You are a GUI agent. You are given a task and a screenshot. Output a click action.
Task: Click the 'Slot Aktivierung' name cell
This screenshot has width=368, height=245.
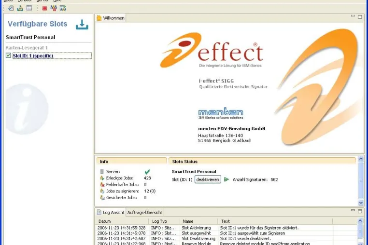coord(196,228)
